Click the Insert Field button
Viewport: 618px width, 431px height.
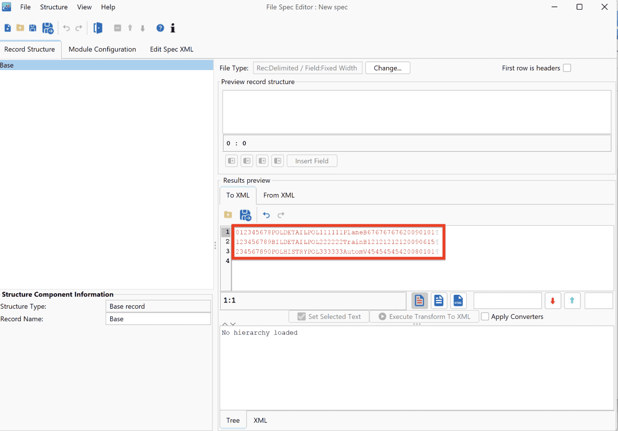pyautogui.click(x=312, y=161)
